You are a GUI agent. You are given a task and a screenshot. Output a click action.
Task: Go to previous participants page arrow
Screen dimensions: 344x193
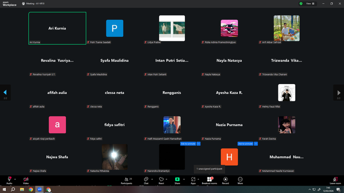tap(5, 92)
